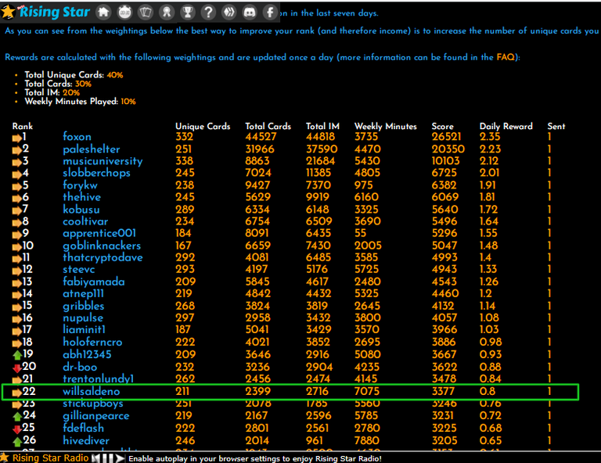Click the green up arrow at rank 26
The image size is (601, 463).
click(x=17, y=442)
